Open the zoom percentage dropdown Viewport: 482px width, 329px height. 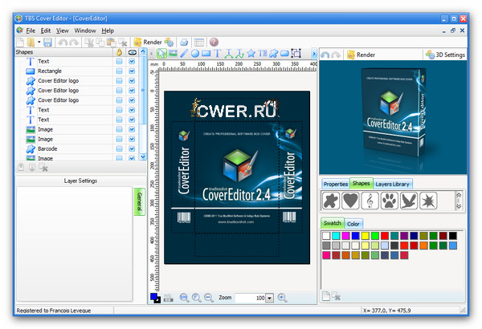click(x=269, y=298)
